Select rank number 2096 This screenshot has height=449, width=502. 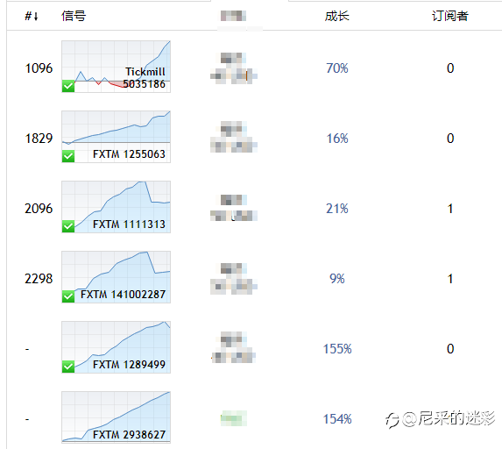pyautogui.click(x=39, y=209)
